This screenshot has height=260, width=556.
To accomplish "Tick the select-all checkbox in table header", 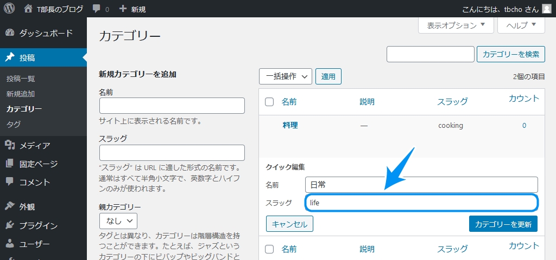I will point(269,102).
